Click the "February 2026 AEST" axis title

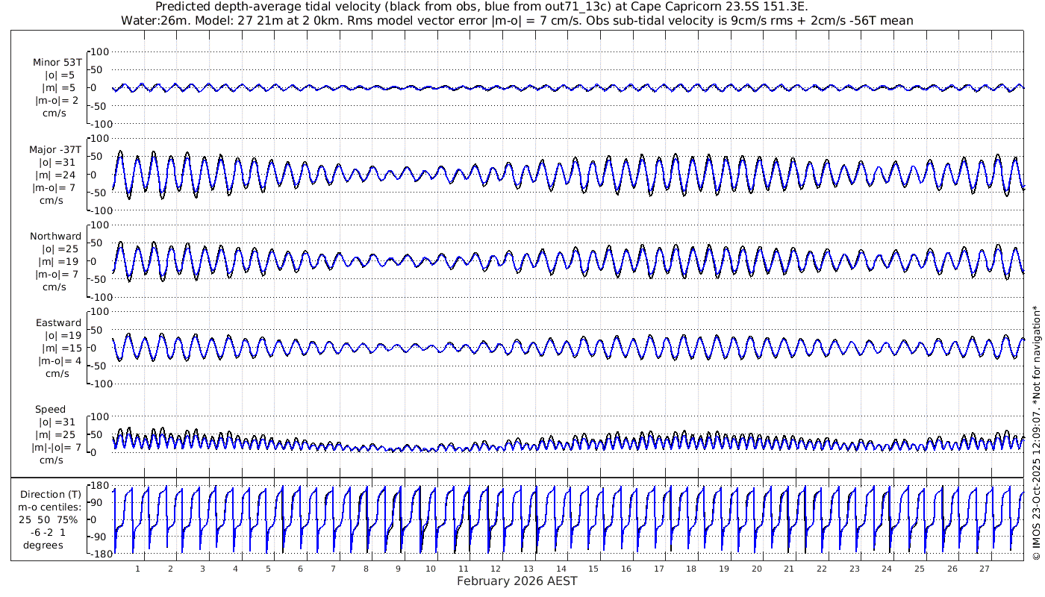pyautogui.click(x=517, y=581)
